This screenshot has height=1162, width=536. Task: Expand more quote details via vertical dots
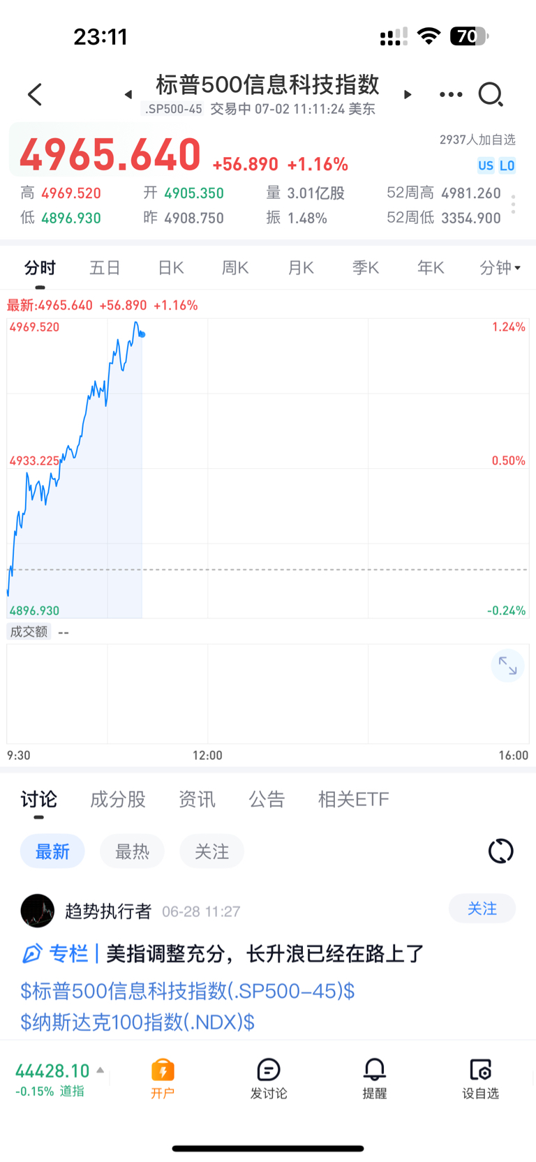tap(513, 204)
